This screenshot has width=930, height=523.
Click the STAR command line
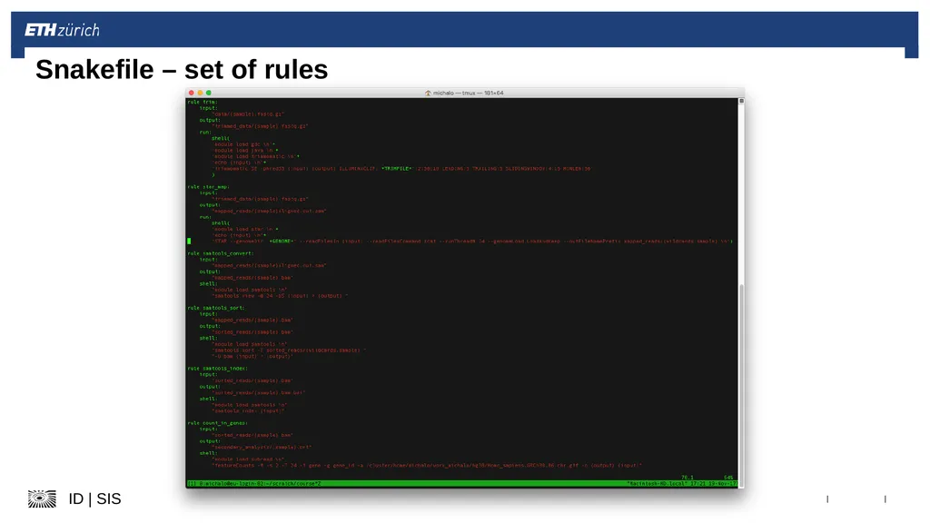point(472,242)
